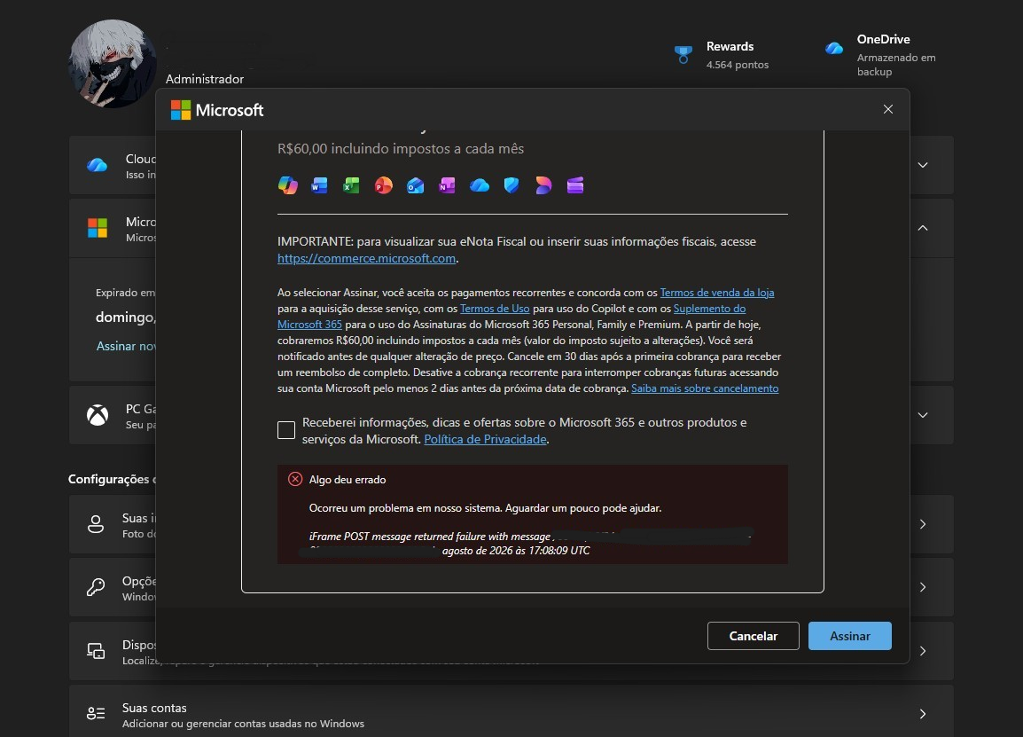Click the R$60,00 incluindo impostos price text
Screen dimensions: 1023x737
(x=401, y=149)
